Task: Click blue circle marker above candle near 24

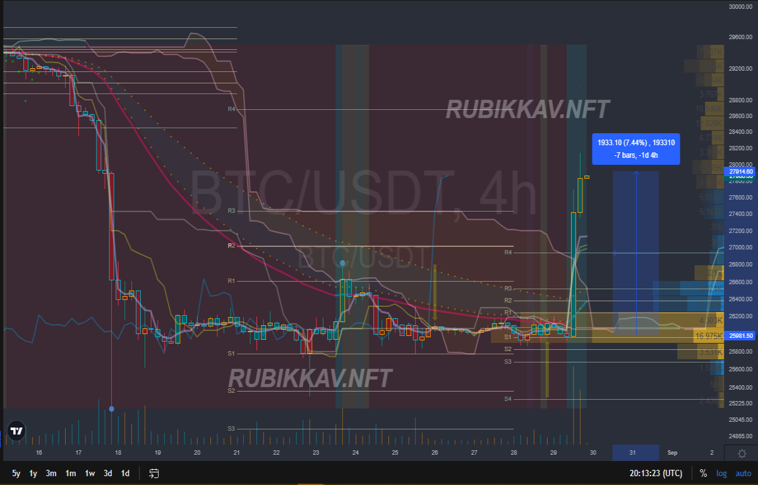Action: 342,263
